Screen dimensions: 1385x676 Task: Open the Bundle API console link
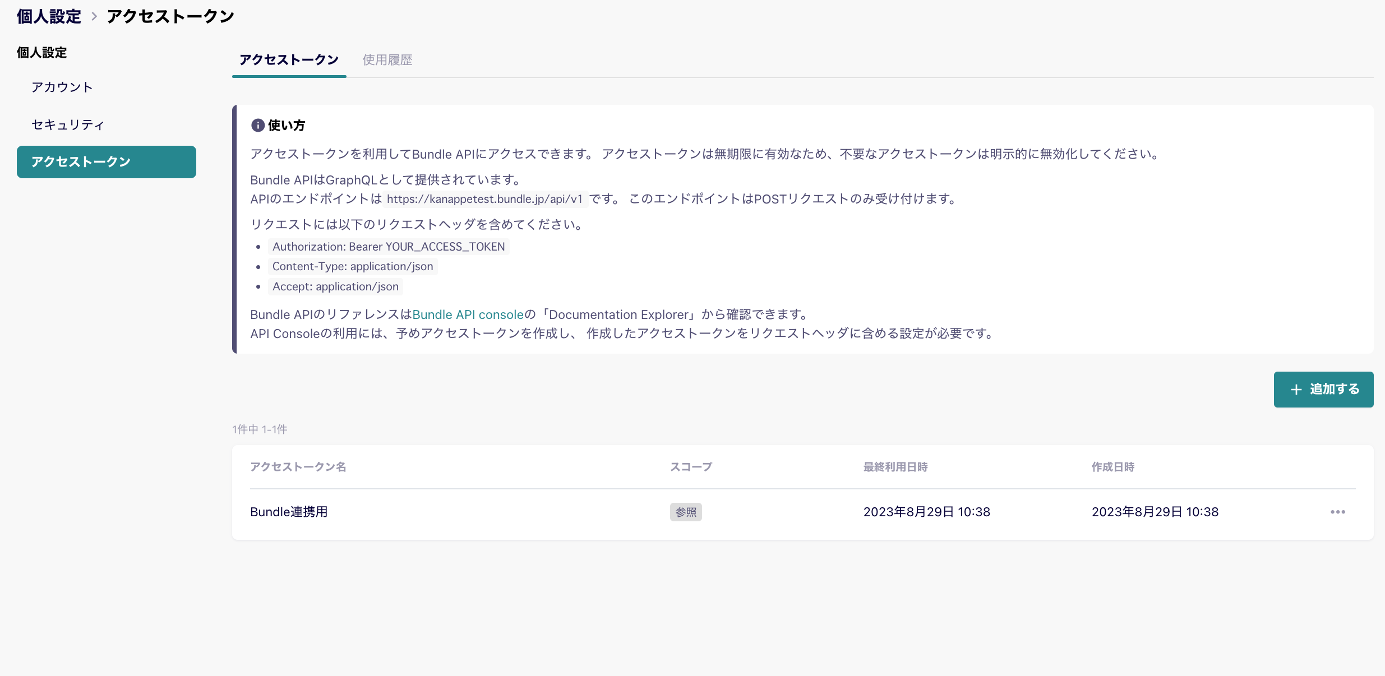[468, 314]
